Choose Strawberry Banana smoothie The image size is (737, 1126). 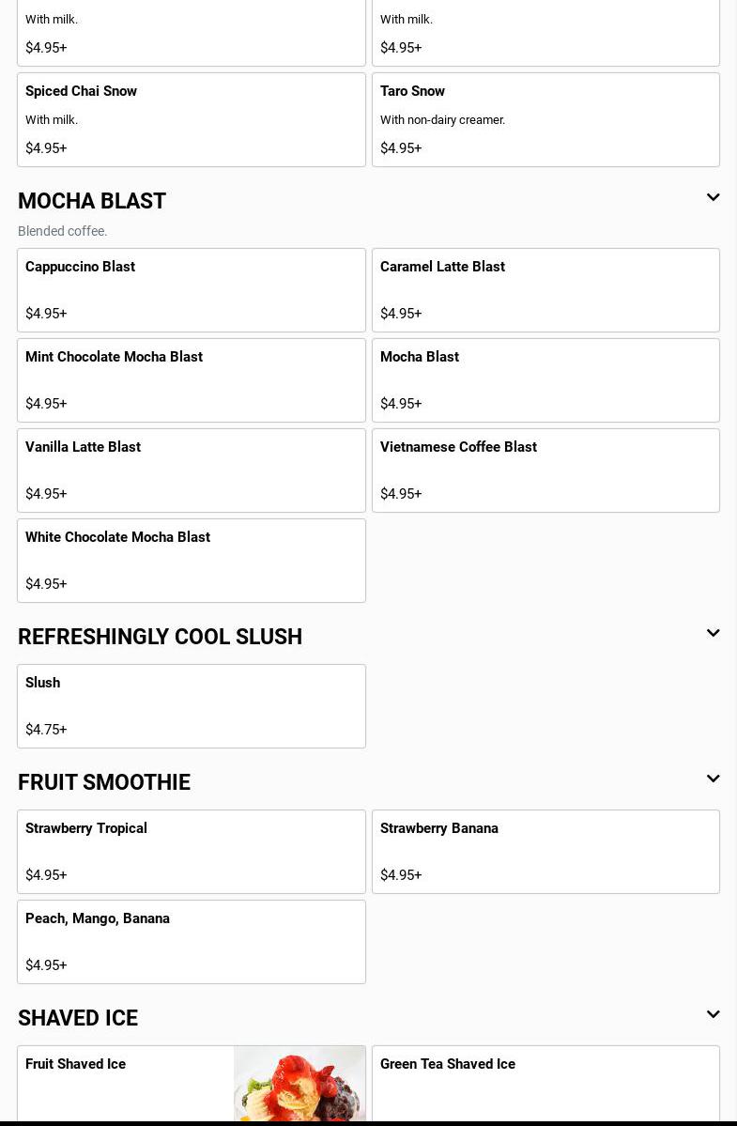(545, 851)
